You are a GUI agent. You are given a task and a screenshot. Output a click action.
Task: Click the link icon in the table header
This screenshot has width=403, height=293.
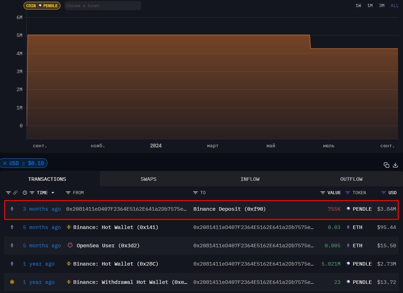tap(15, 192)
